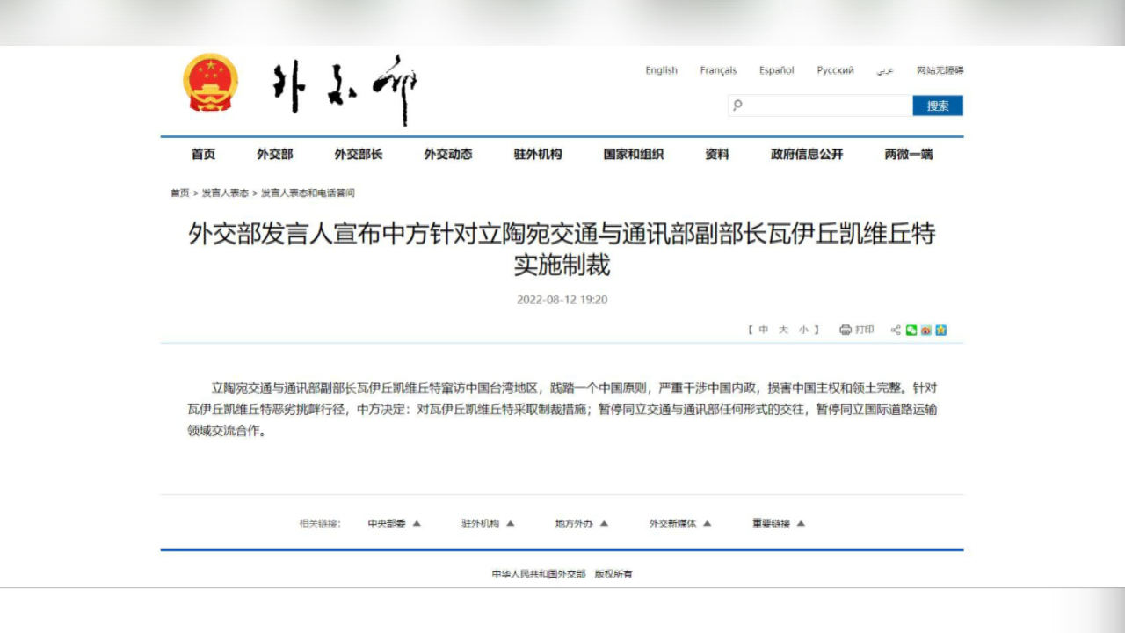This screenshot has height=633, width=1125.
Task: Click the 发言人表态 breadcrumb link
Action: (x=225, y=193)
